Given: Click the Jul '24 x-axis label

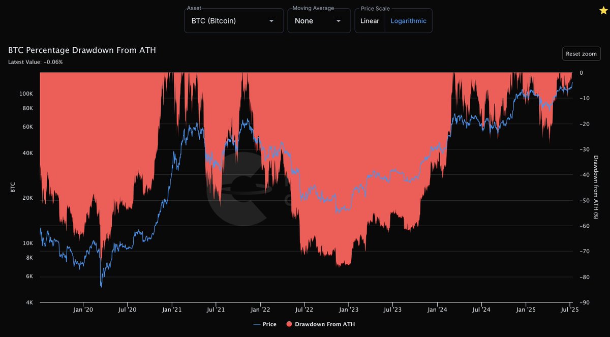Looking at the screenshot, I should click(x=481, y=309).
